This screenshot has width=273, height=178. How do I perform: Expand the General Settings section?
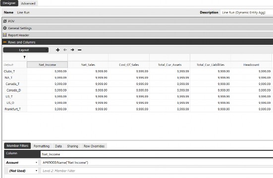[x=138, y=28]
